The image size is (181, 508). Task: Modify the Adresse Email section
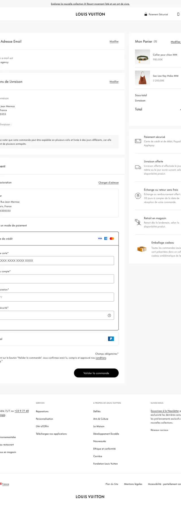(114, 41)
